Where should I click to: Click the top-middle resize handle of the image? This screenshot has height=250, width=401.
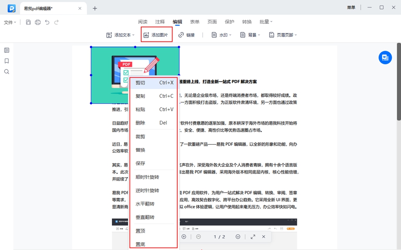[x=135, y=47]
